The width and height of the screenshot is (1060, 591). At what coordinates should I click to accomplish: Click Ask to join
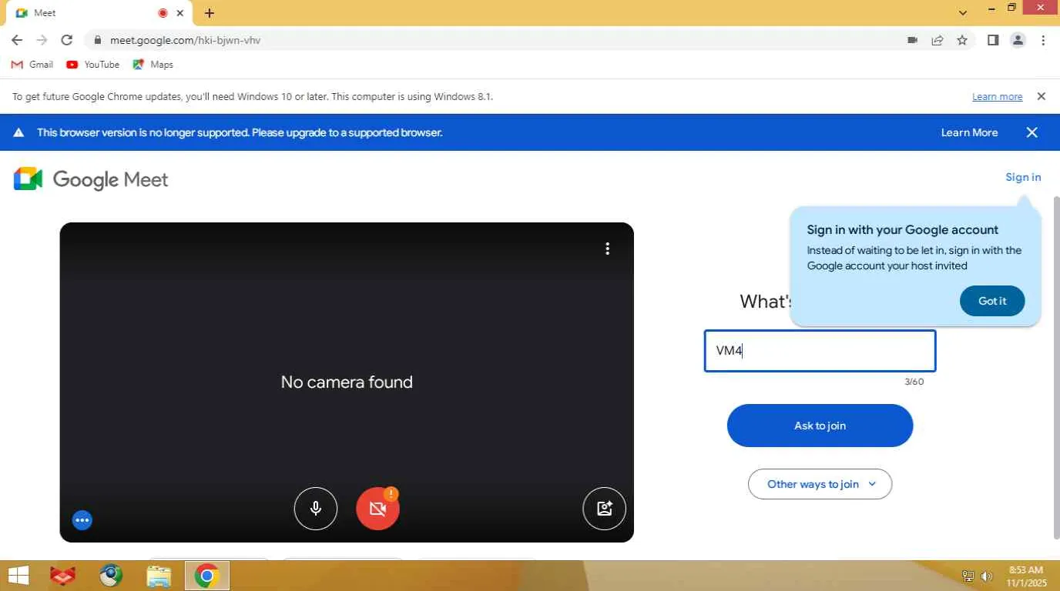coord(820,426)
